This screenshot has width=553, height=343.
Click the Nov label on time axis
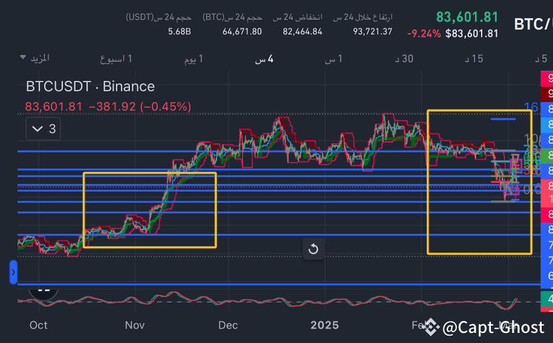(135, 325)
